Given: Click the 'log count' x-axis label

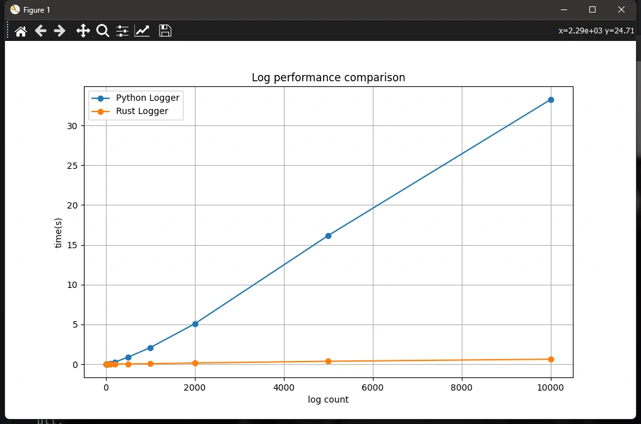Looking at the screenshot, I should [328, 399].
